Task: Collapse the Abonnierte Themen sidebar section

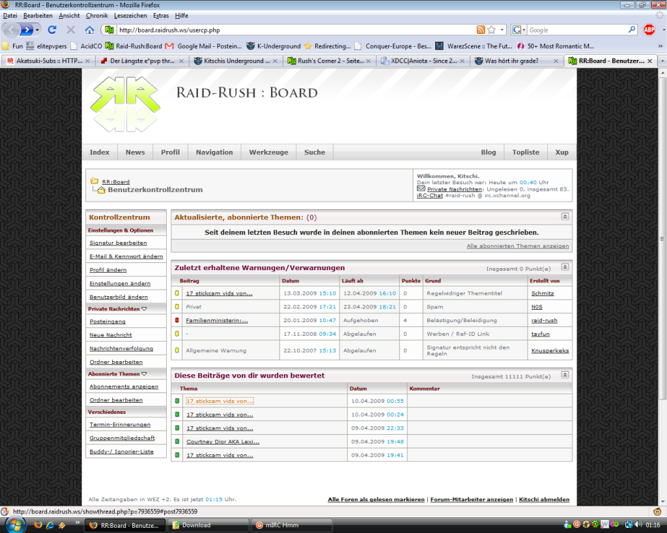Action: [x=144, y=374]
